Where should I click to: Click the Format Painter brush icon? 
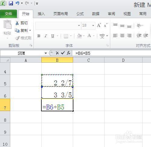tap(17, 38)
